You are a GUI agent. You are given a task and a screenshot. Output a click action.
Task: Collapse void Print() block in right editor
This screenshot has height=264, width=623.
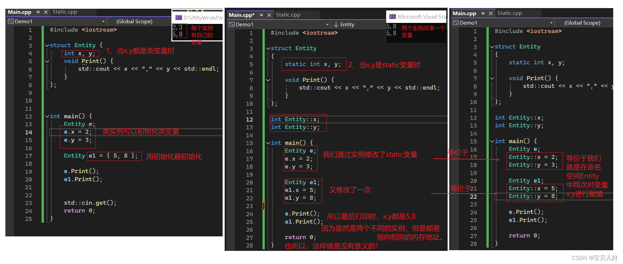tap(492, 78)
